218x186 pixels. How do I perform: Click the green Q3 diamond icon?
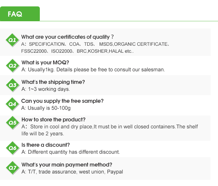12,85
